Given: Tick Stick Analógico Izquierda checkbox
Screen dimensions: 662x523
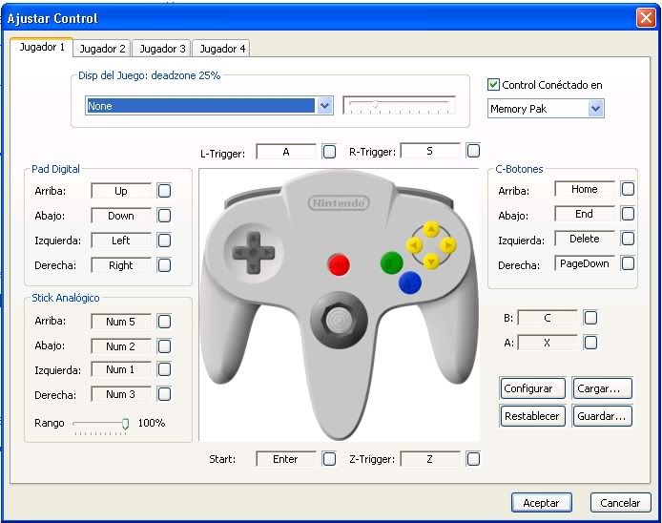Looking at the screenshot, I should [164, 369].
